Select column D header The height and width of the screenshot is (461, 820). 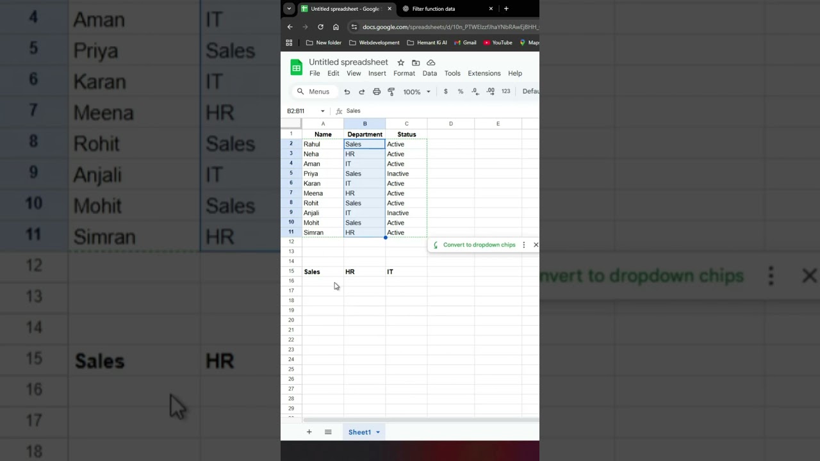pyautogui.click(x=451, y=124)
